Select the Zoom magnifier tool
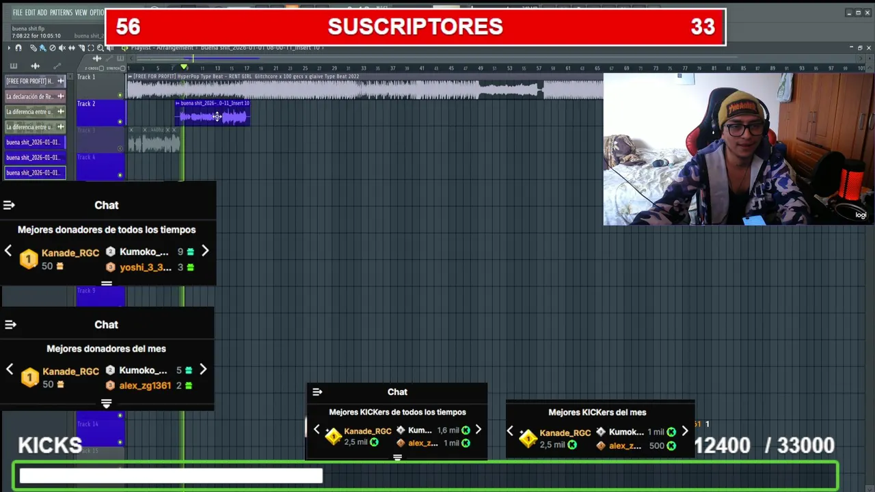This screenshot has height=492, width=875. [100, 48]
